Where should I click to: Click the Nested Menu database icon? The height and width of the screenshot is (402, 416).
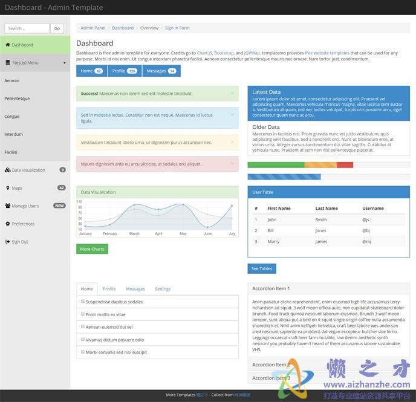8,63
